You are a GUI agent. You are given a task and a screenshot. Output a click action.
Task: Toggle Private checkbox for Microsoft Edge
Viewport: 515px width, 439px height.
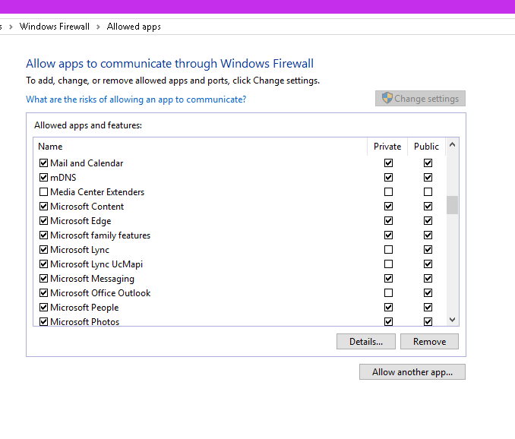pos(389,221)
